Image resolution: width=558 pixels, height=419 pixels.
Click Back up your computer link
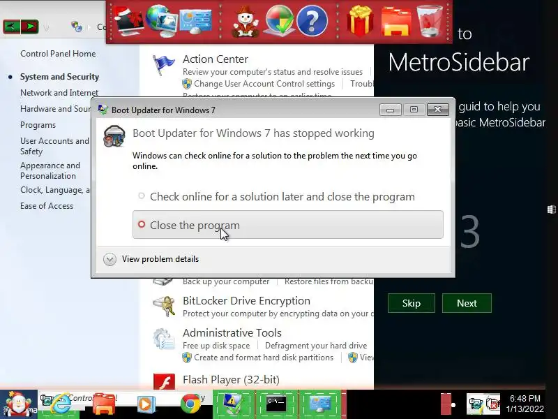[226, 281]
